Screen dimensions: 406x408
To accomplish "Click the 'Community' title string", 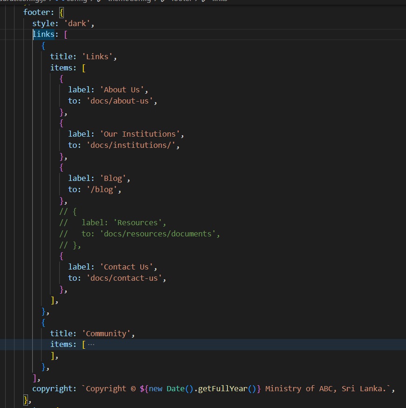I will [108, 333].
